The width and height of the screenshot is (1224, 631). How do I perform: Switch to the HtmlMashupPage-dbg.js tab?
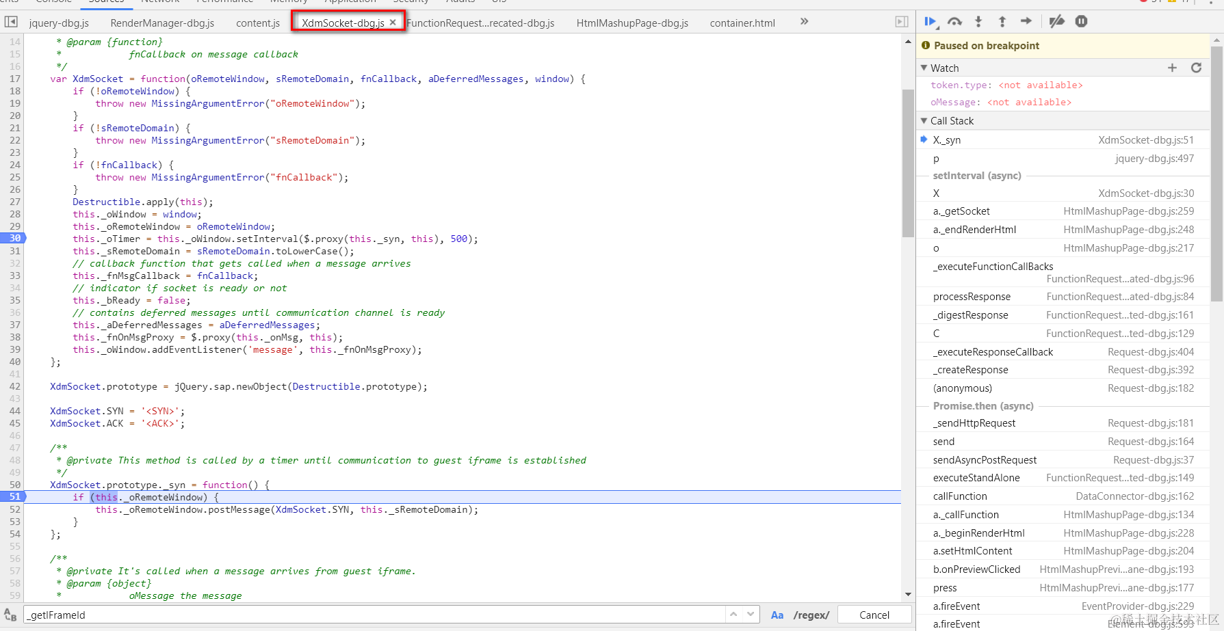point(632,23)
